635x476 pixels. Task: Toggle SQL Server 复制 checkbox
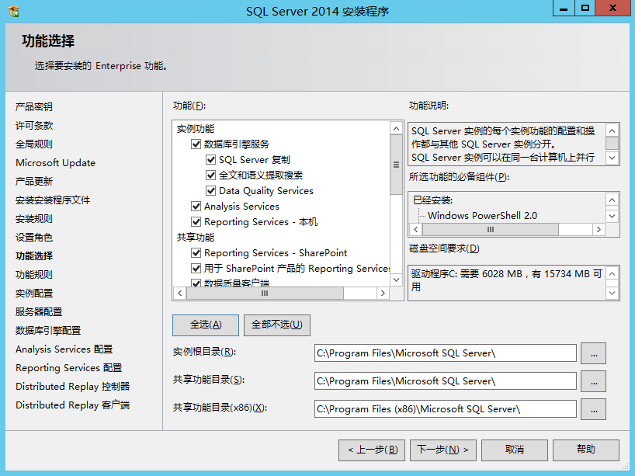pyautogui.click(x=210, y=160)
